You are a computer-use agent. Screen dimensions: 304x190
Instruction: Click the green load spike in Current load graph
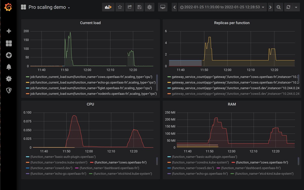pyautogui.click(x=70, y=32)
